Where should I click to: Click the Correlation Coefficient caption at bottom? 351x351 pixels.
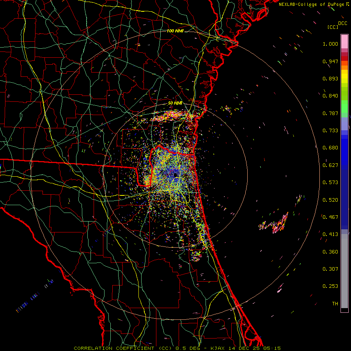click(177, 348)
